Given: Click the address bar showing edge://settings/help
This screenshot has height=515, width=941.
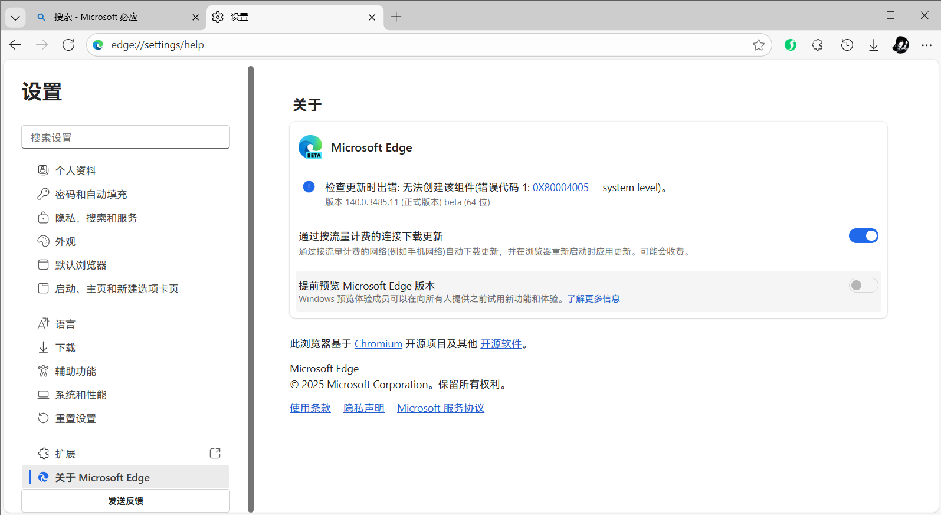Looking at the screenshot, I should click(x=429, y=45).
